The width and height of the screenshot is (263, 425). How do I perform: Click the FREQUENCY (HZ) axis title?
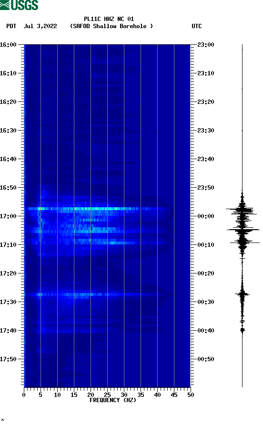click(x=113, y=400)
